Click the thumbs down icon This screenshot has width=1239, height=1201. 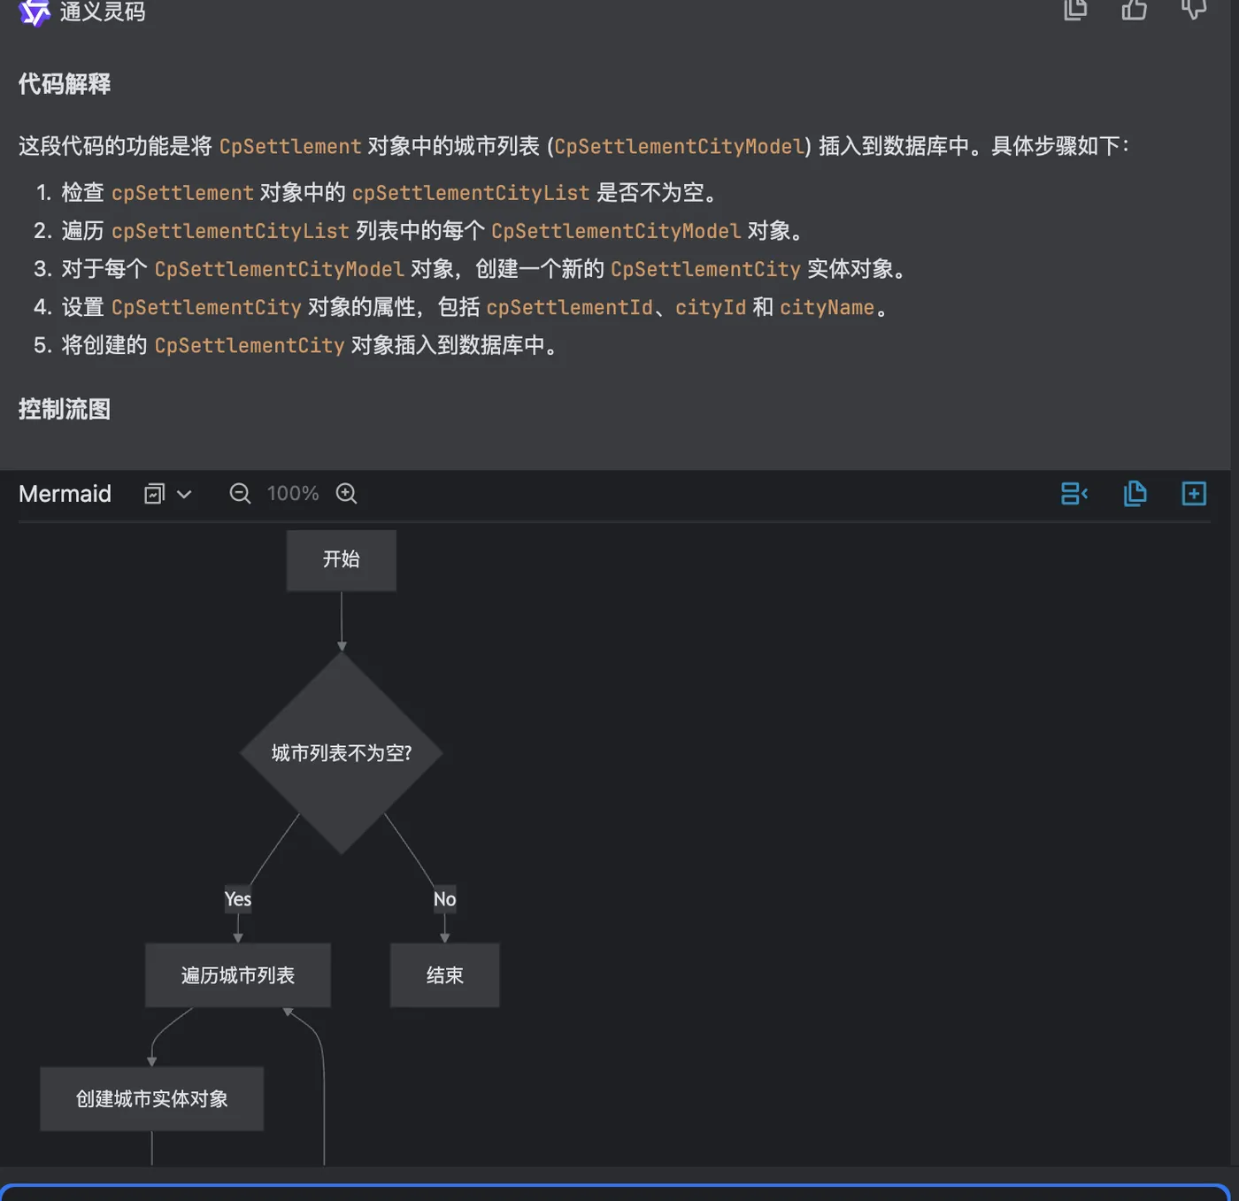[1193, 9]
